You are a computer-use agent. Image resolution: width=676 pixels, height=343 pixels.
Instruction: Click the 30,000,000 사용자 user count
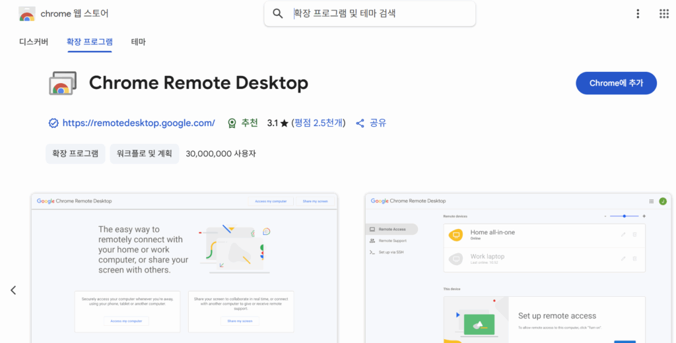pyautogui.click(x=220, y=154)
